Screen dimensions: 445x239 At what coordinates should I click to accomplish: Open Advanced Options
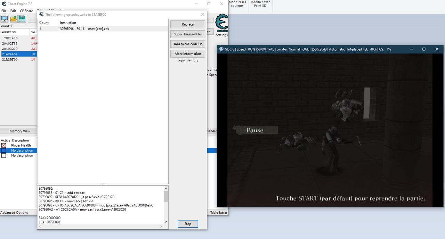(14, 213)
